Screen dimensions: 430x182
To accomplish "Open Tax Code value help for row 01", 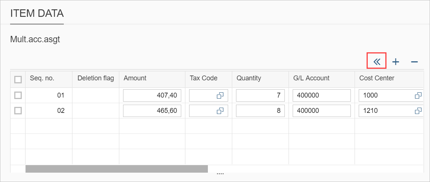I will click(220, 96).
